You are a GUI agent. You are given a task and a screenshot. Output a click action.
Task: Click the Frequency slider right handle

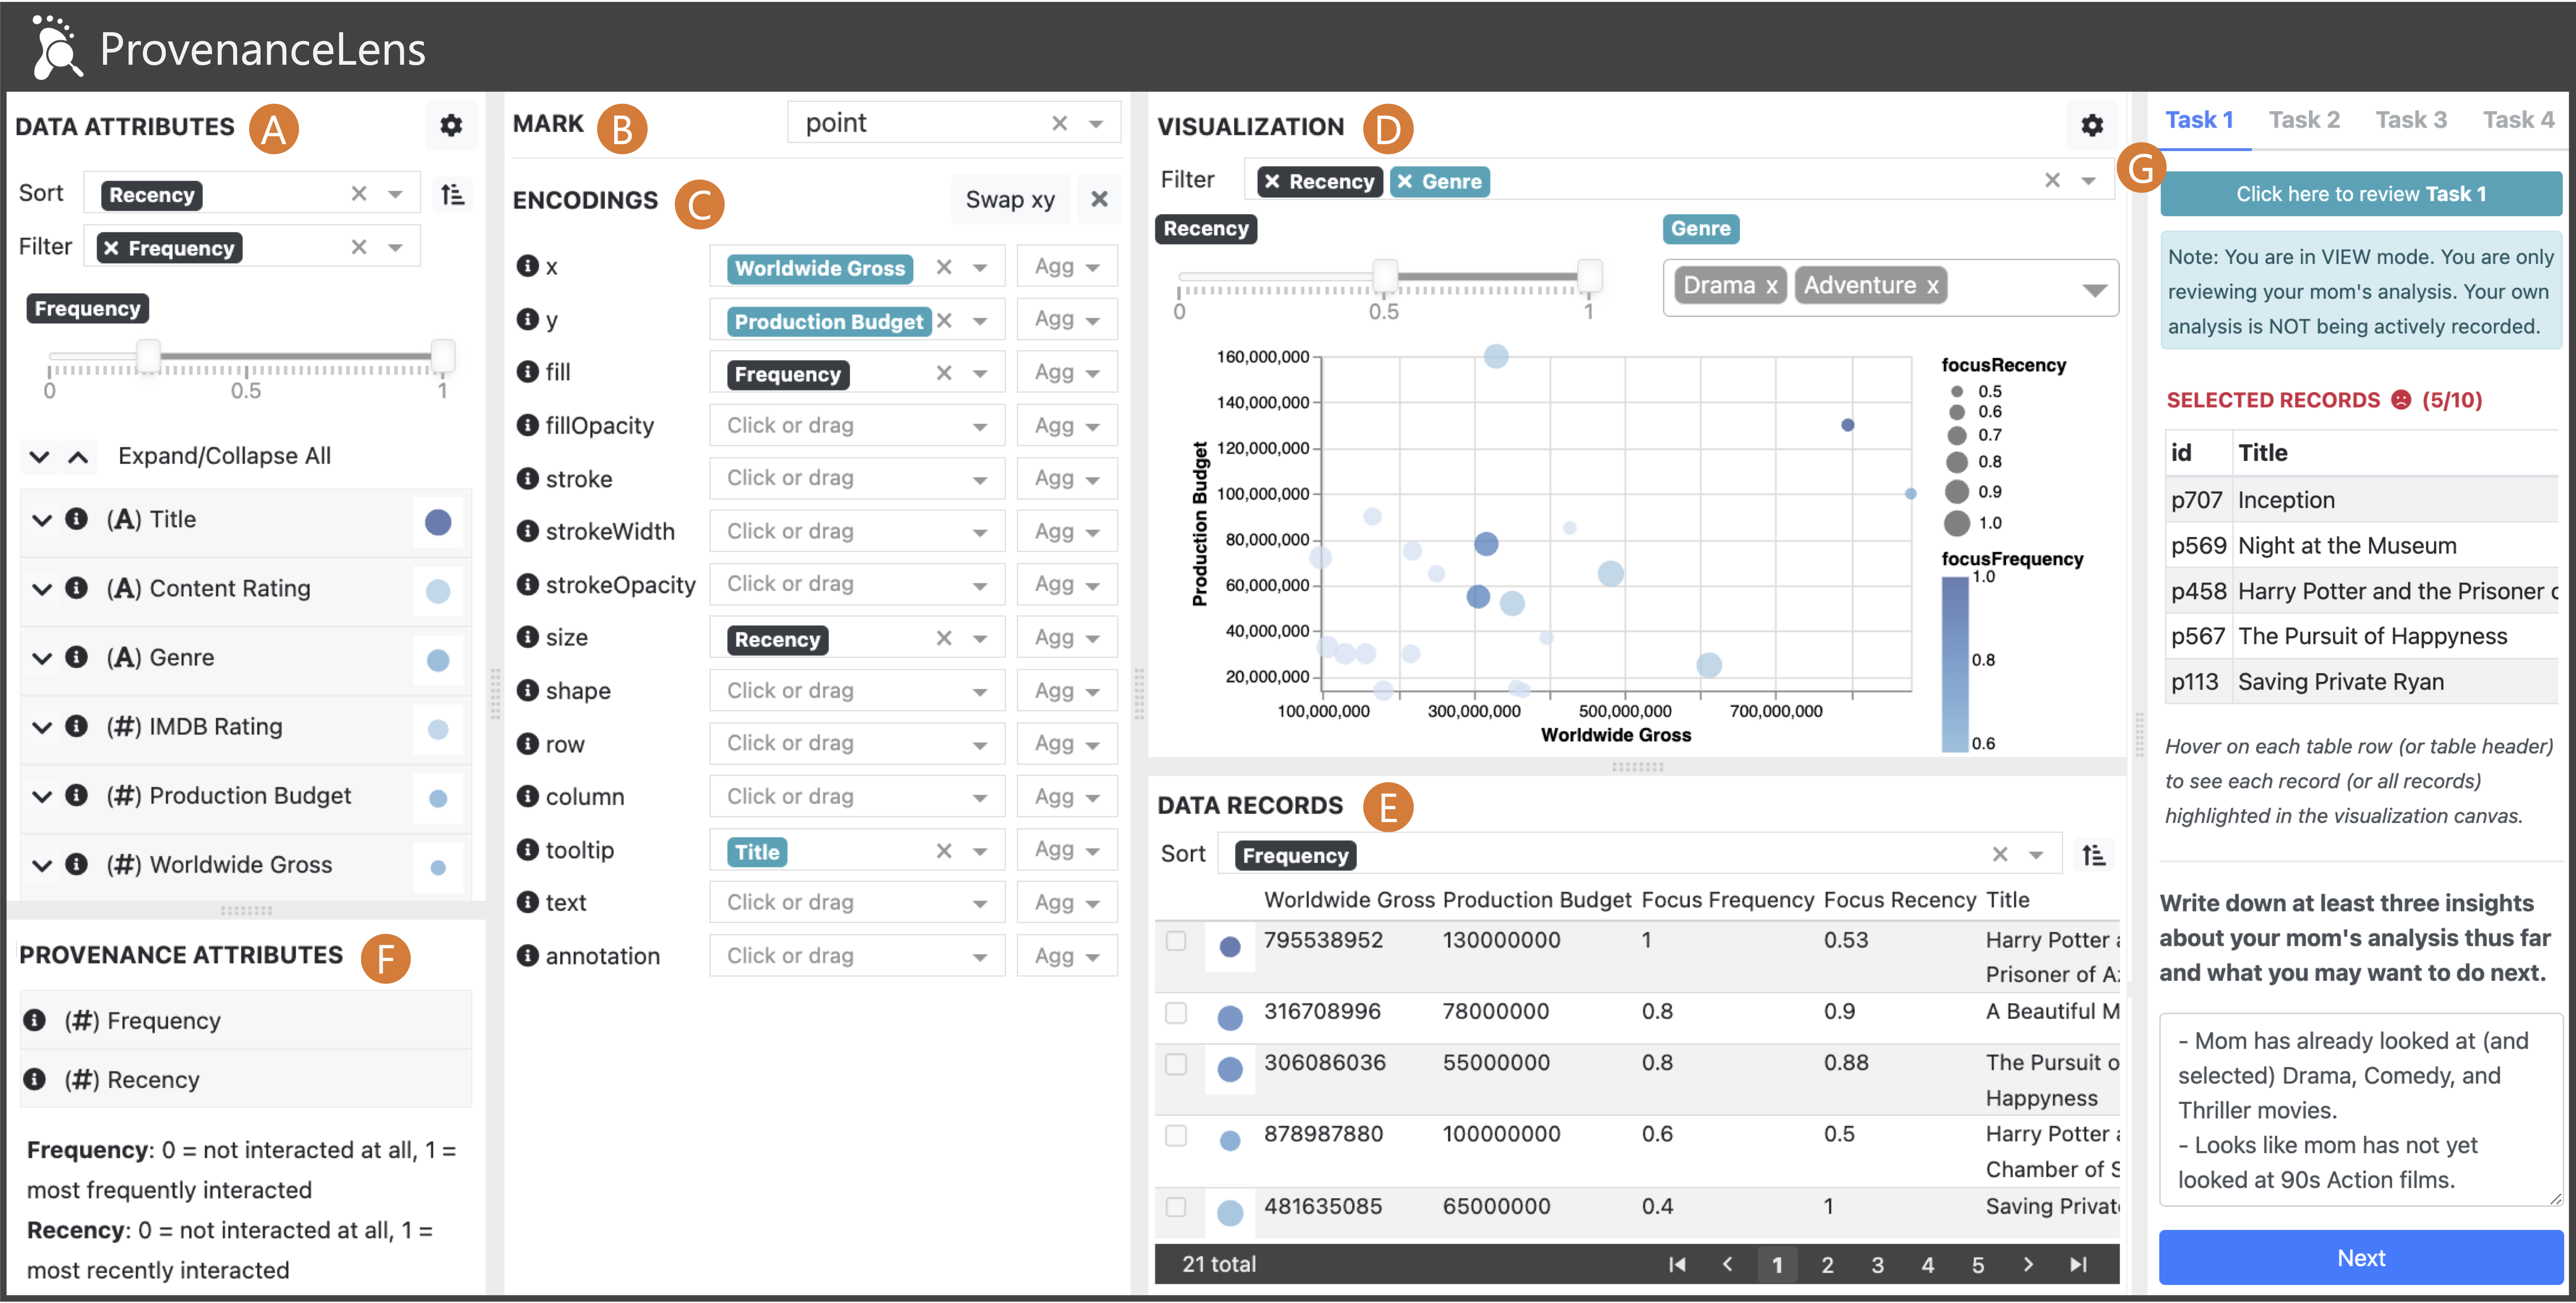(x=442, y=356)
